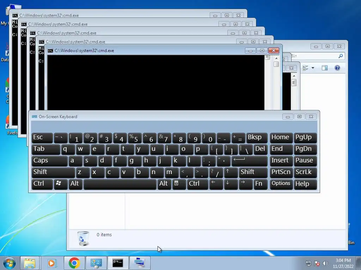Open the Help icon in Recycle Bin window
The image size is (361, 270).
coord(337,68)
